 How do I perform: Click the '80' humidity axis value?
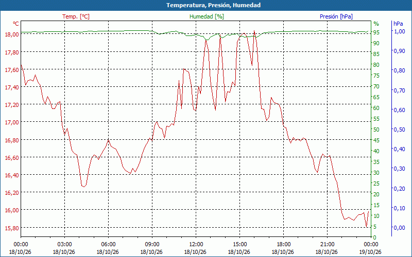(376, 65)
